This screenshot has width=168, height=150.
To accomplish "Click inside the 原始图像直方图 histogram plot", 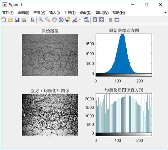I will point(124,53).
